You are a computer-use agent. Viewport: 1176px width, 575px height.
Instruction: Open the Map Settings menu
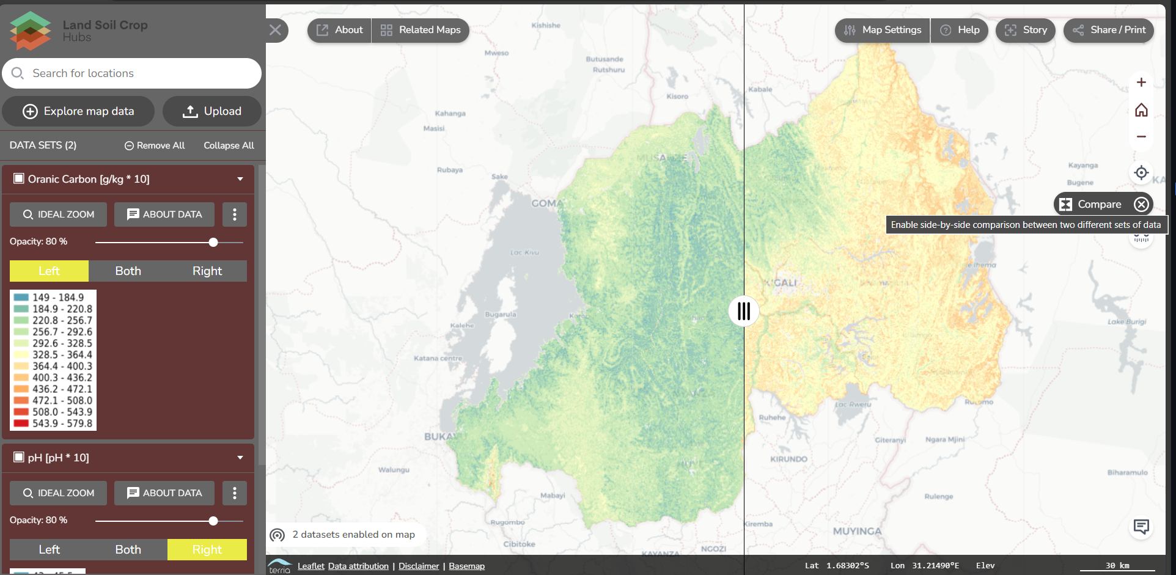point(882,30)
